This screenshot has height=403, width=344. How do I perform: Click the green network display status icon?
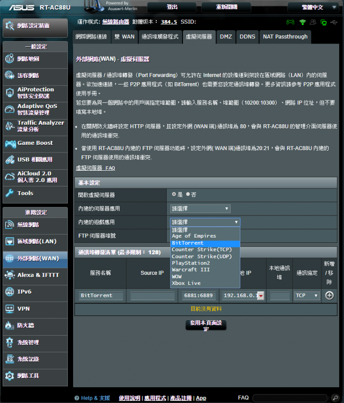click(x=323, y=22)
